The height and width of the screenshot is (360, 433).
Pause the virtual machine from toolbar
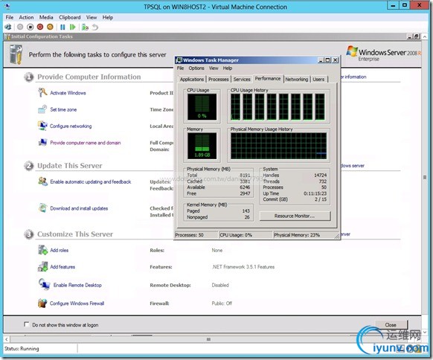[x=62, y=27]
